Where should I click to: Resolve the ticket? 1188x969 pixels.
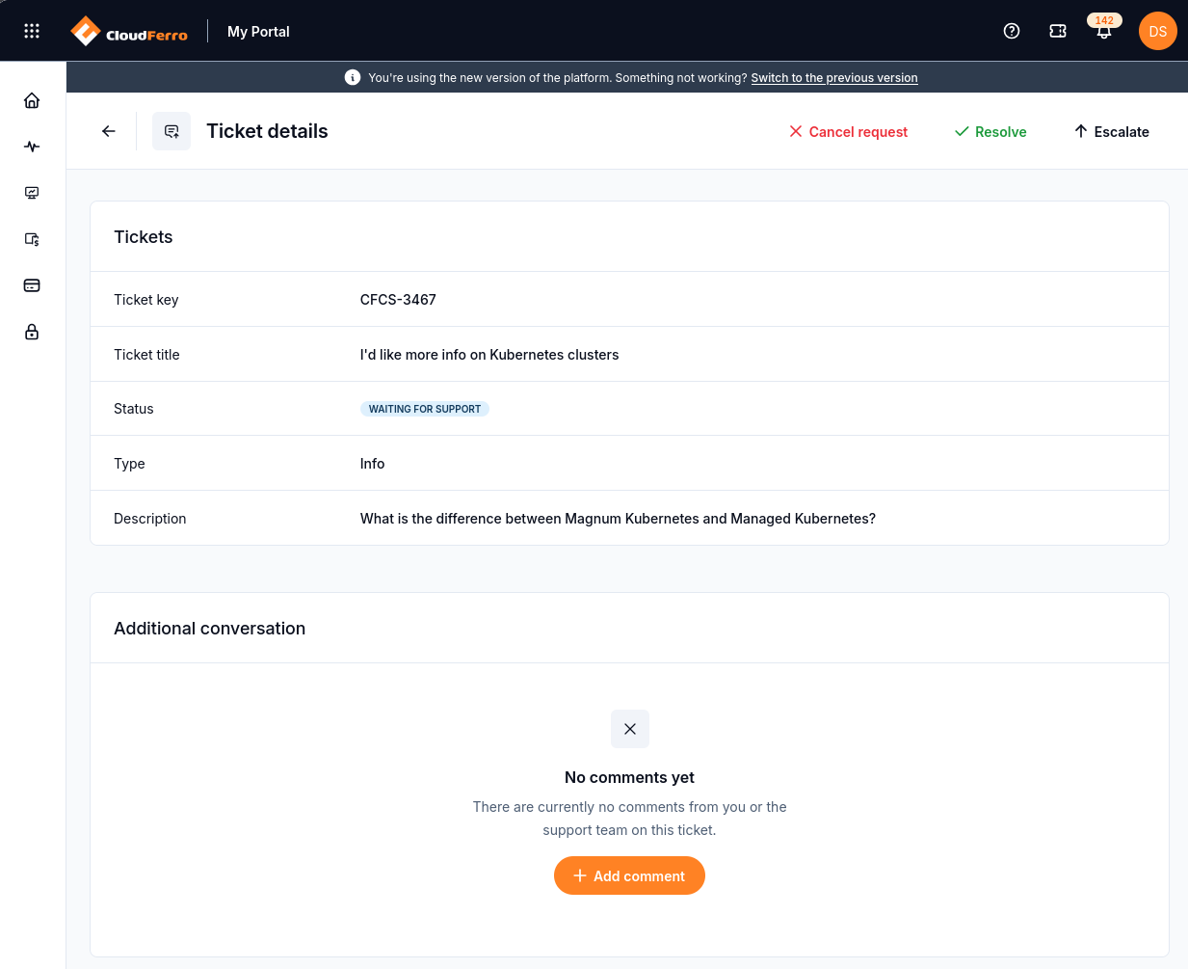[990, 132]
